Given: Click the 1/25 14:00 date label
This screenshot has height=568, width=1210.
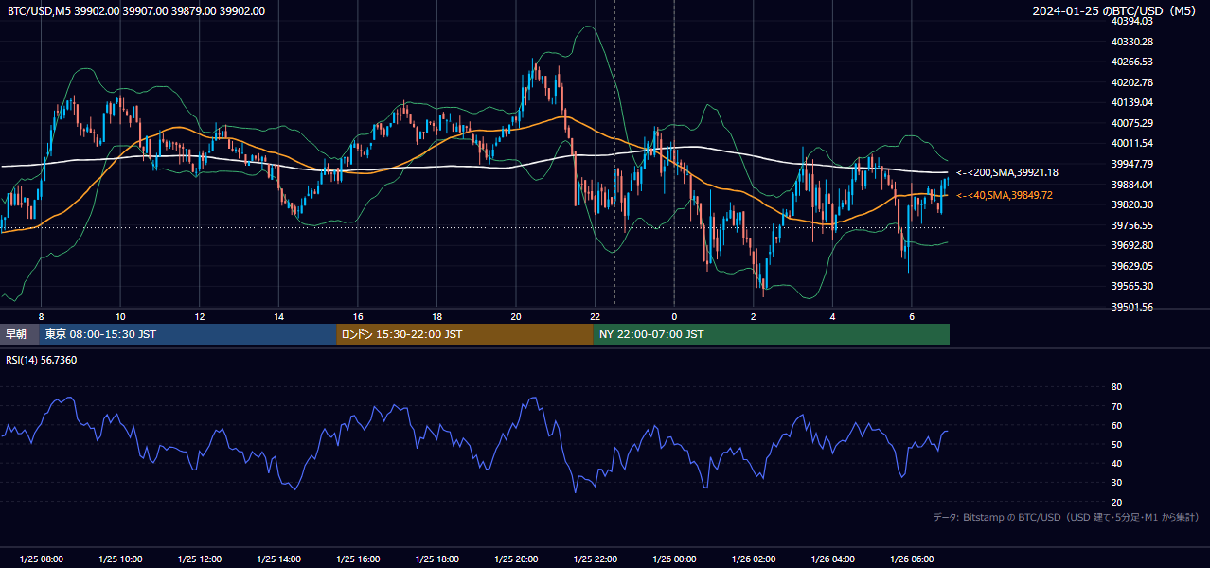Looking at the screenshot, I should 278,559.
